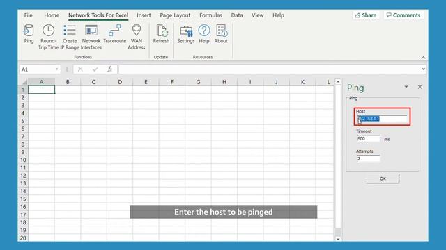Screen dimensions: 446x250
Task: Select Network Tools For Excel tab
Action: coord(98,15)
